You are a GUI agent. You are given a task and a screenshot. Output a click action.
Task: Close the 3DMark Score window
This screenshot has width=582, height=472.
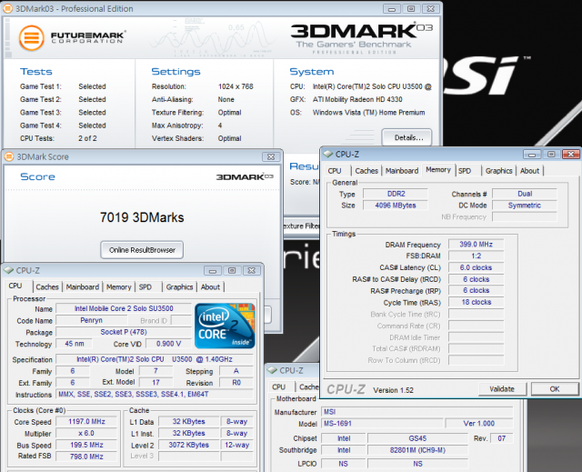tap(271, 157)
